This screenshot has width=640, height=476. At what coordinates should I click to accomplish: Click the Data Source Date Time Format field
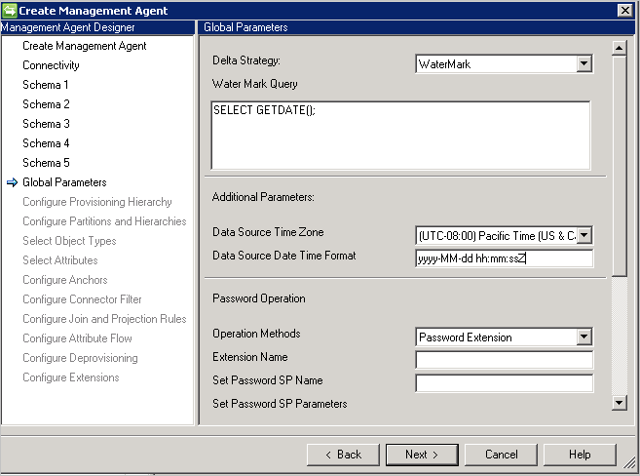tap(504, 258)
